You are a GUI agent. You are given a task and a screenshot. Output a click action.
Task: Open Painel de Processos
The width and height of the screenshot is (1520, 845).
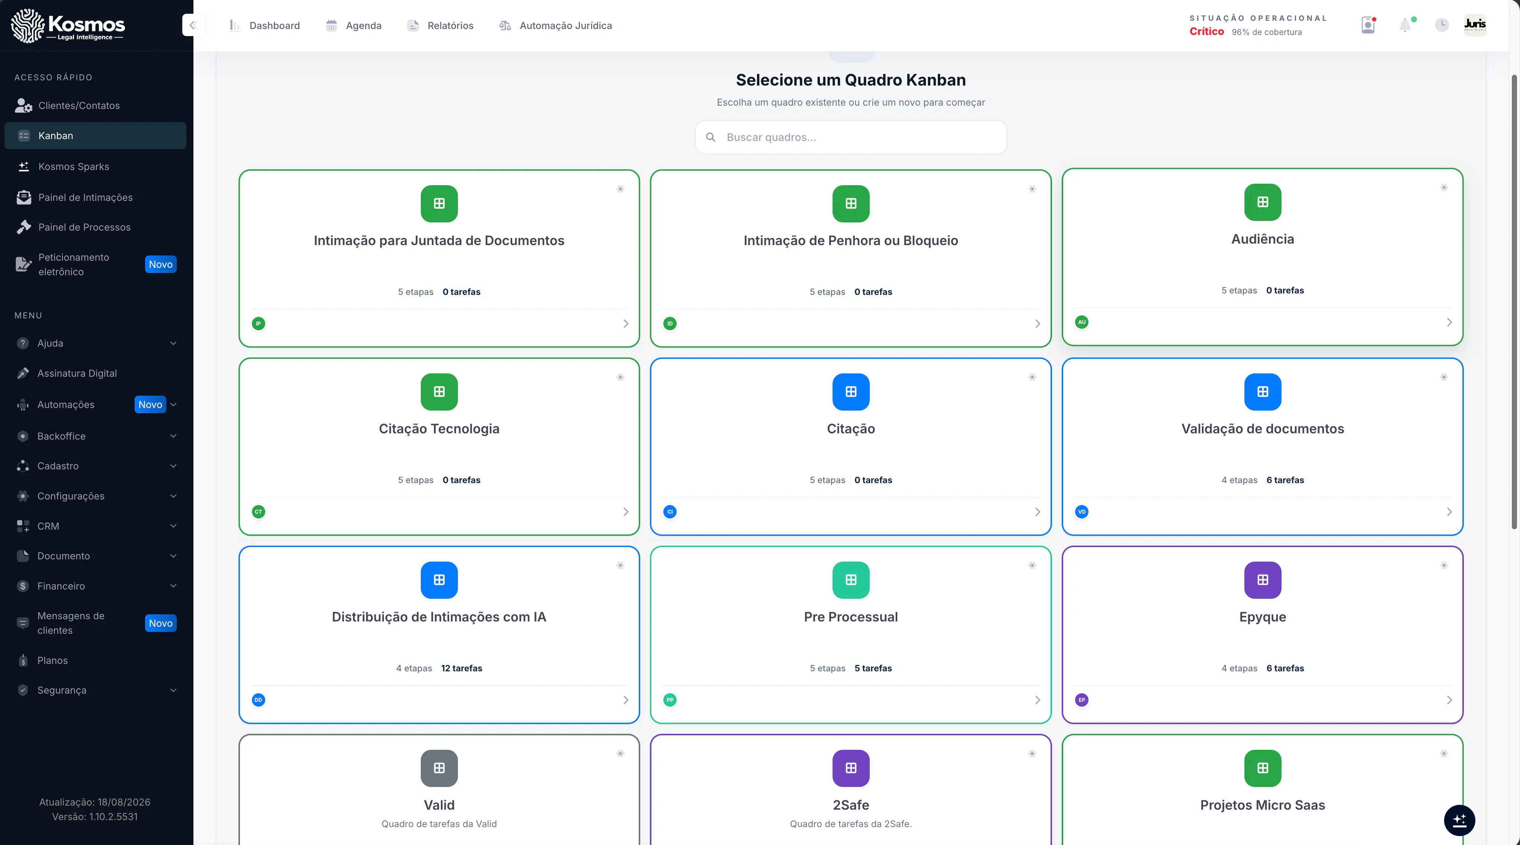coord(96,227)
